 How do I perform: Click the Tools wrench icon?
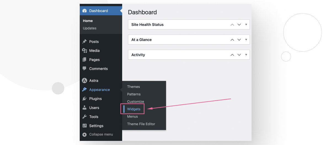pyautogui.click(x=85, y=117)
